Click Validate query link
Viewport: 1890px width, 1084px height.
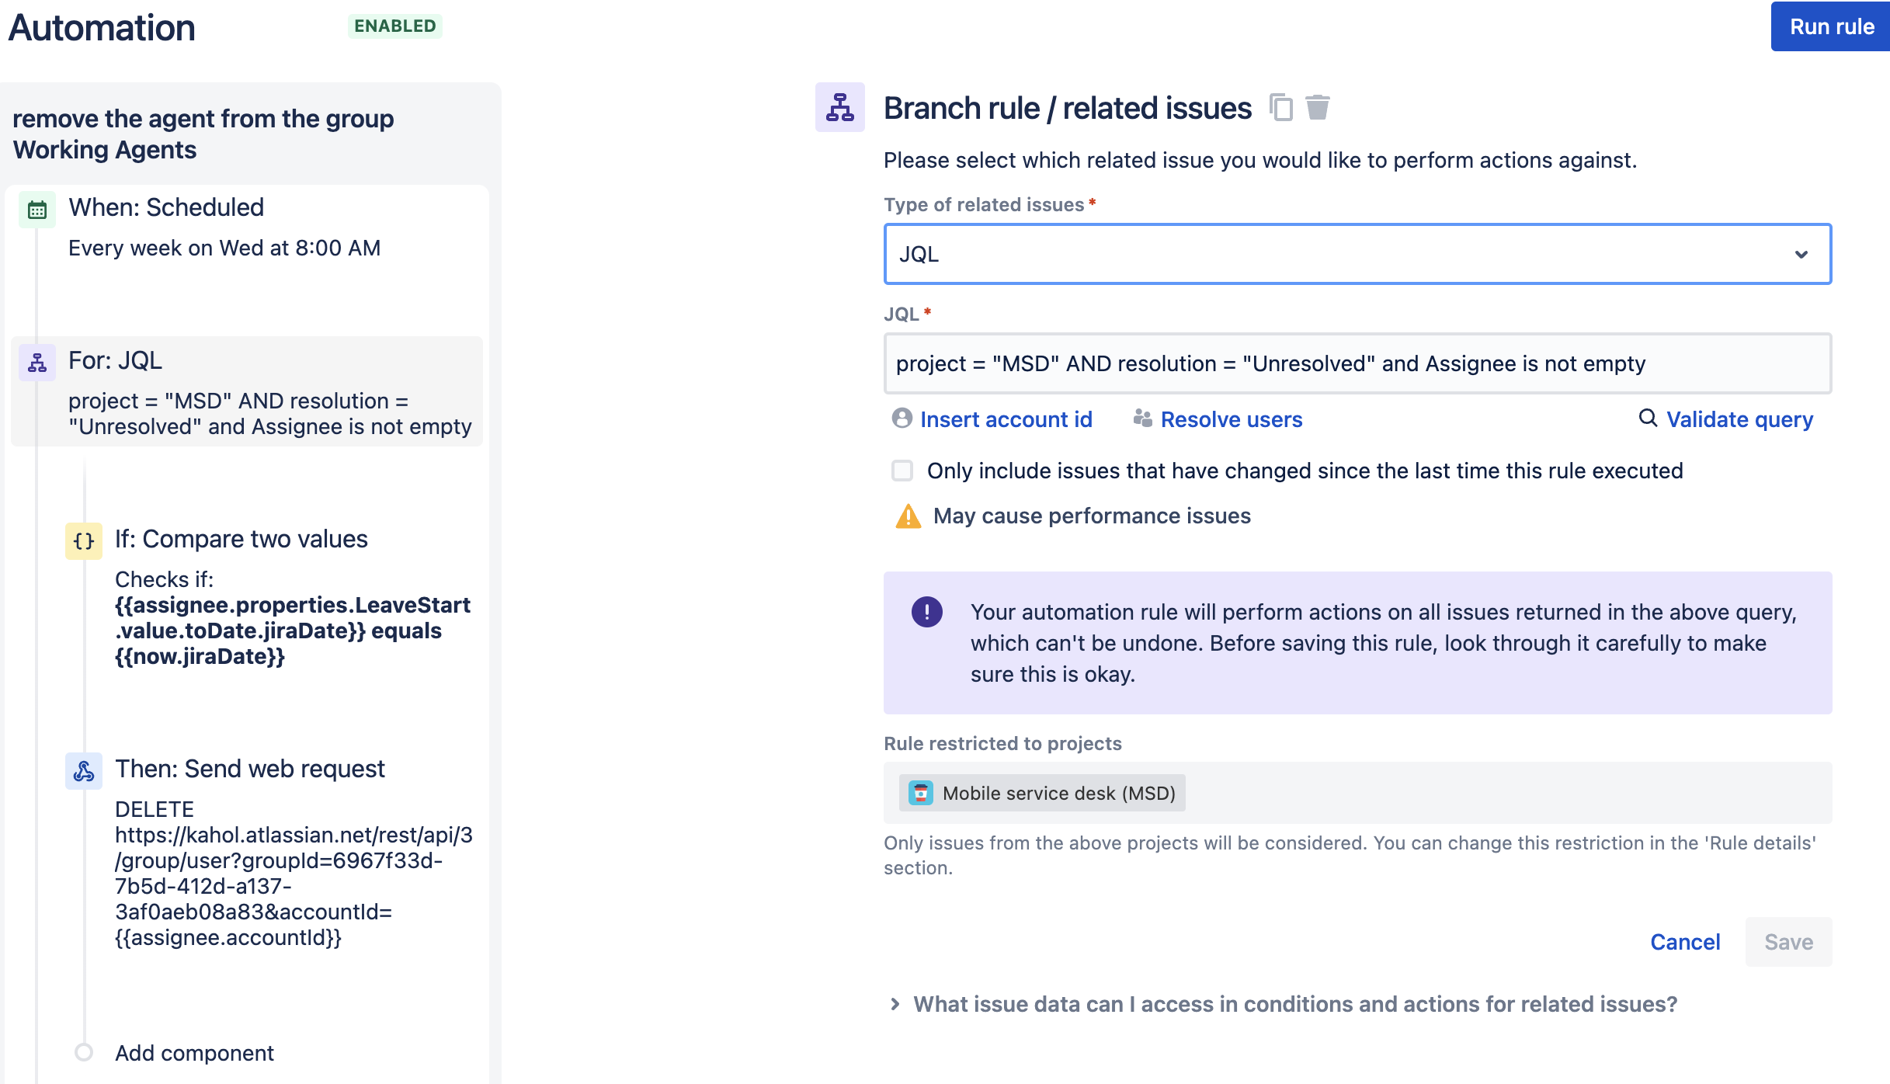(x=1739, y=419)
